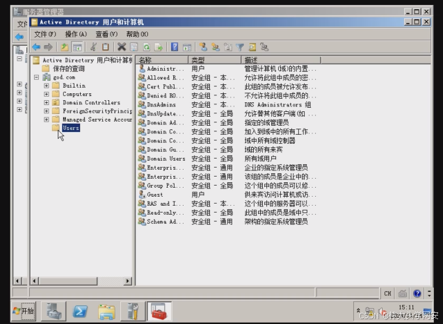Select the DnsAdmins group row

coord(227,105)
